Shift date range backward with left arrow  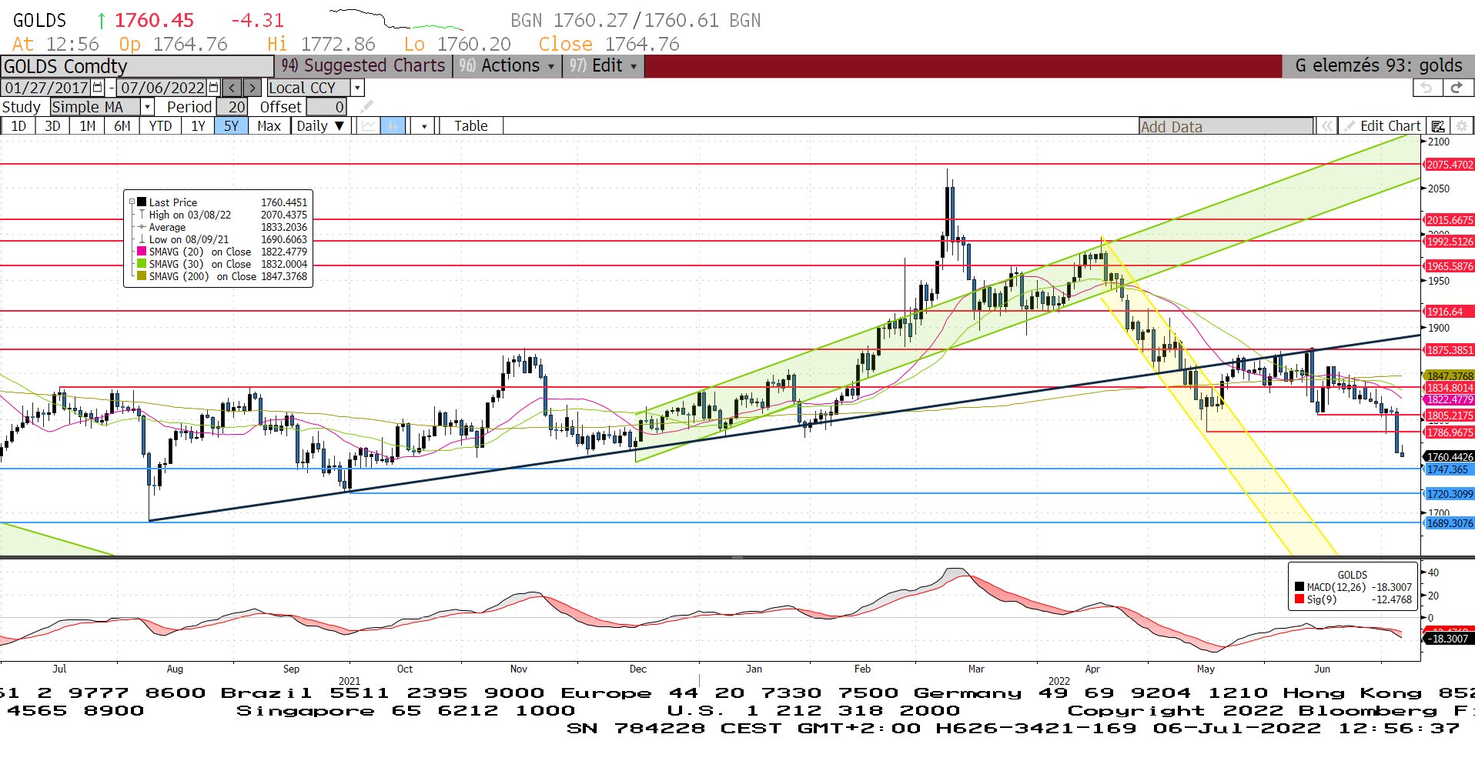coord(232,88)
